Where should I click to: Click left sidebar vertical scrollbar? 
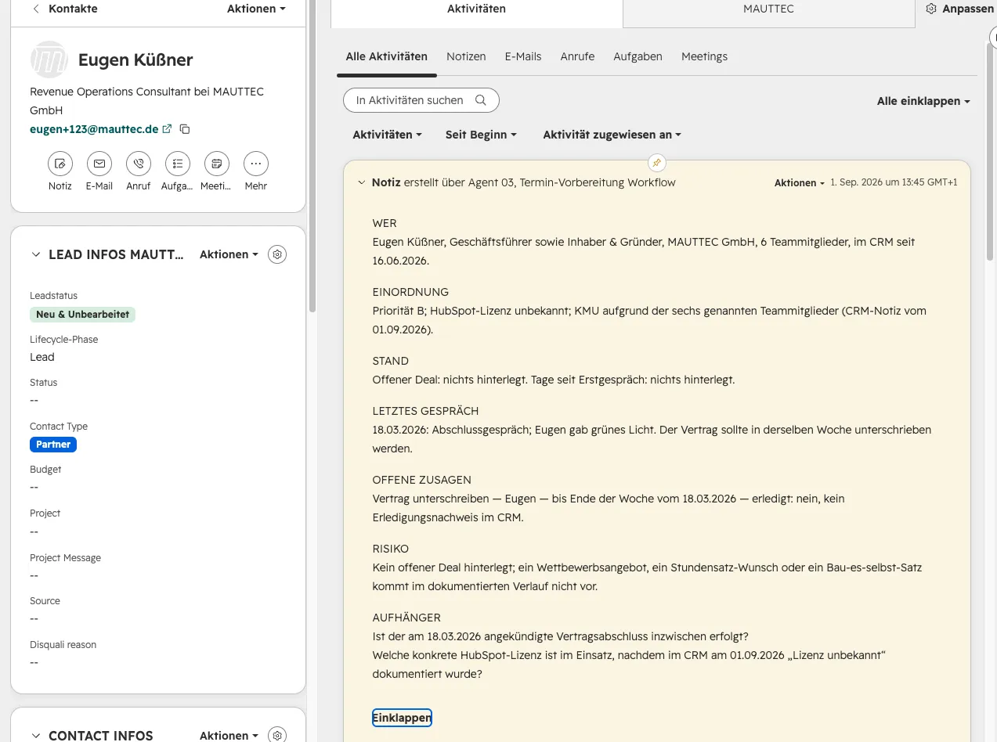[x=312, y=157]
